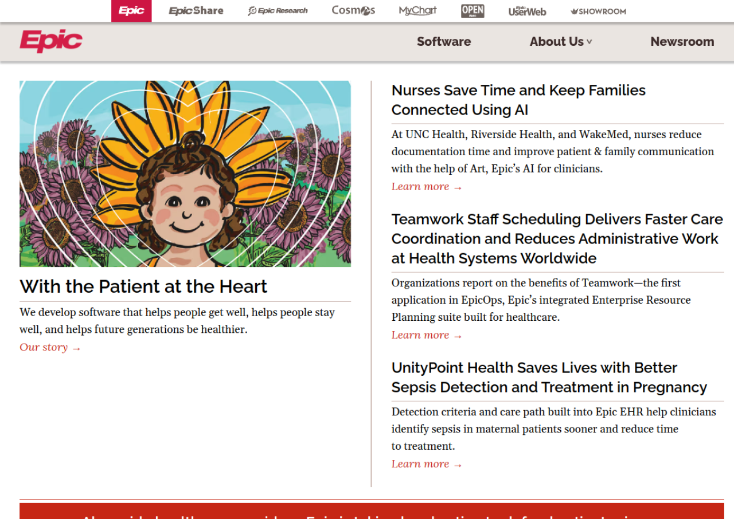Image resolution: width=734 pixels, height=519 pixels.
Task: Visit the Cosmos site
Action: click(x=353, y=10)
